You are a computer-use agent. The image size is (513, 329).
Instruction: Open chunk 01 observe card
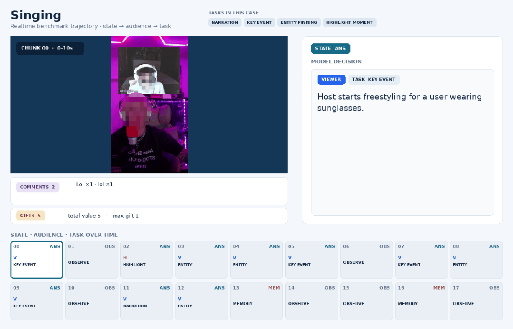coord(92,260)
